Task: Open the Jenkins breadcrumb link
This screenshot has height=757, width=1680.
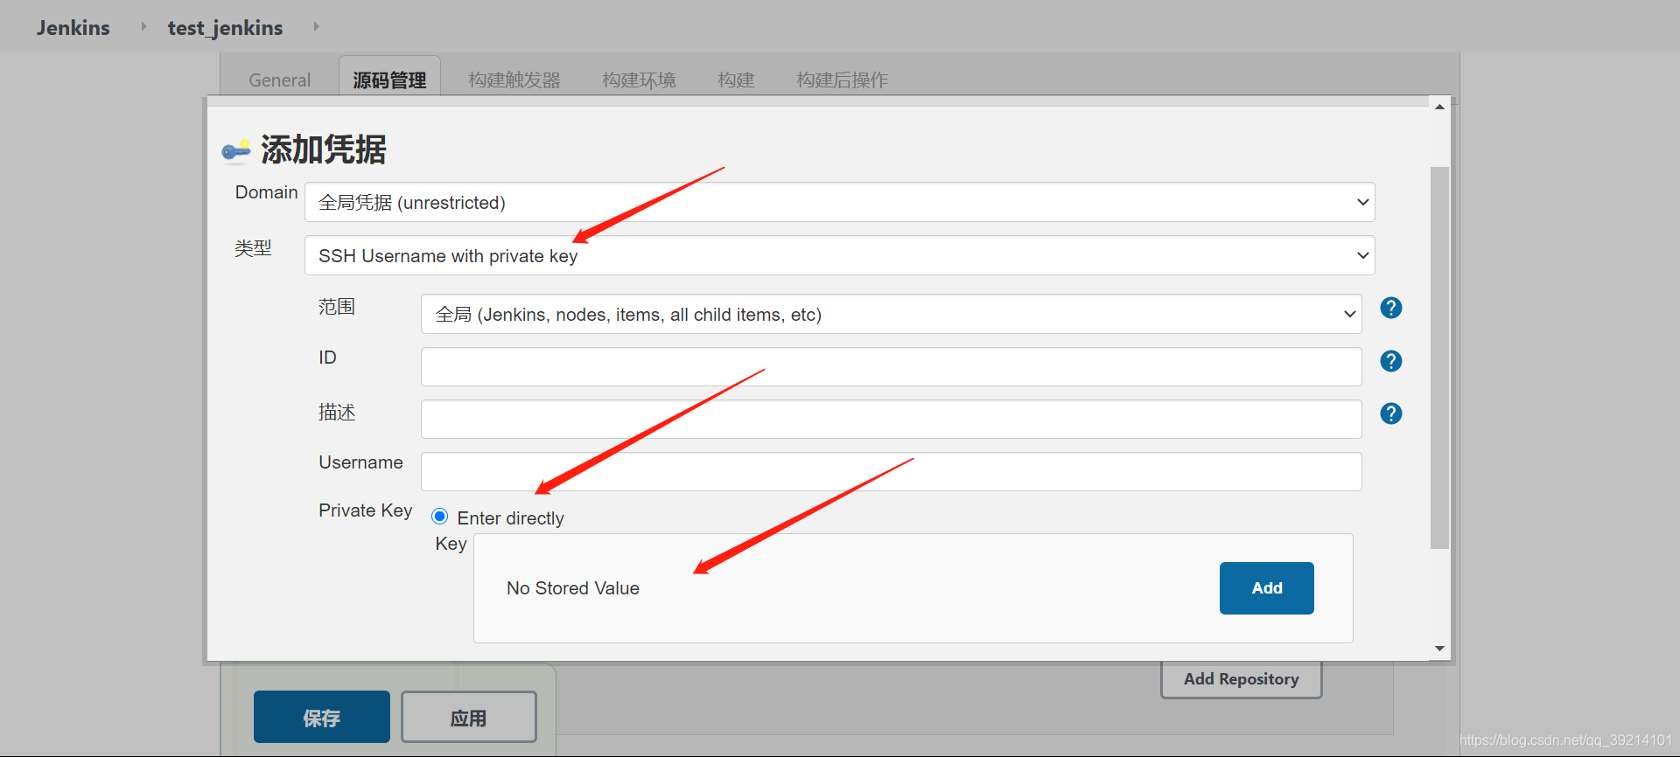Action: 73,27
